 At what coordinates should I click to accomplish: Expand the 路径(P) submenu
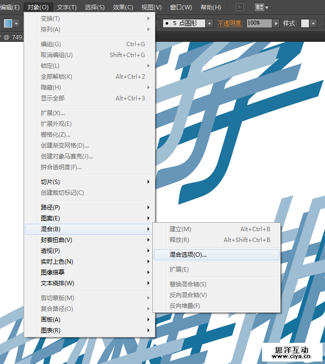click(51, 208)
